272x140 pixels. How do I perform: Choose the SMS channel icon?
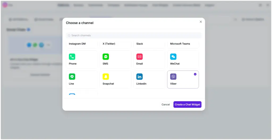click(x=106, y=57)
